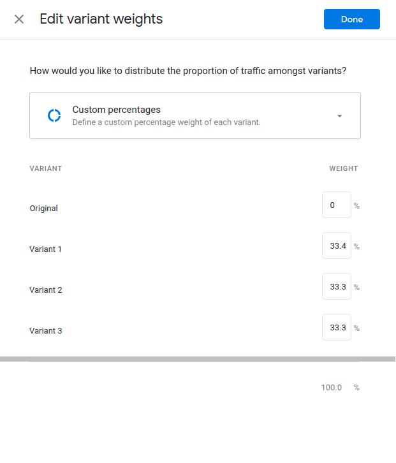The height and width of the screenshot is (463, 396).
Task: Click the WEIGHT column header
Action: pyautogui.click(x=343, y=169)
